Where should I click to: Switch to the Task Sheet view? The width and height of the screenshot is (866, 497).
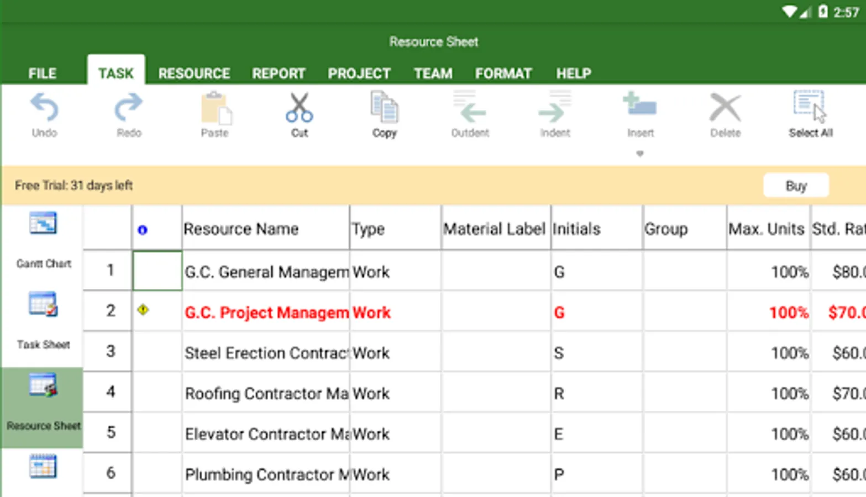[x=43, y=304]
